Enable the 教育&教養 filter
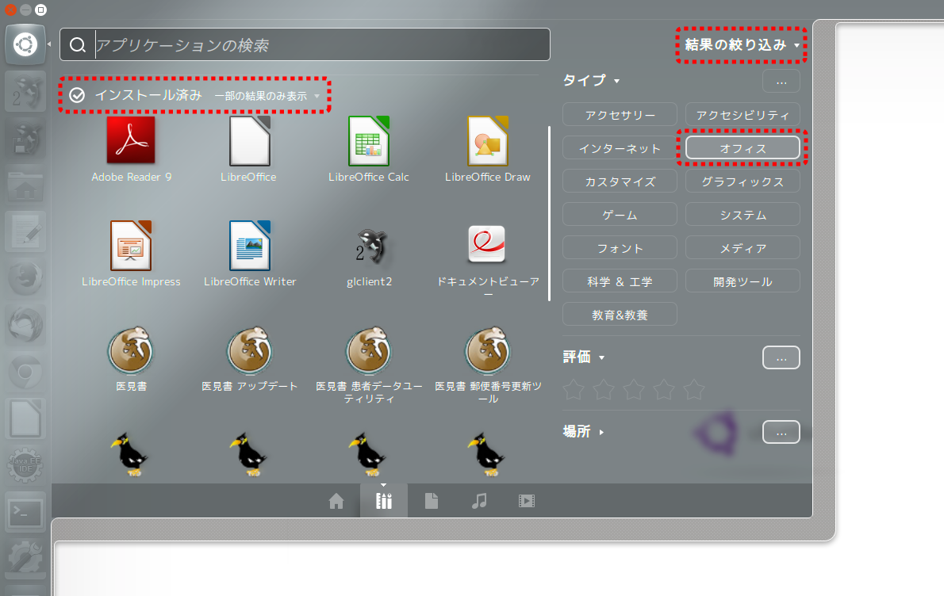Viewport: 944px width, 596px height. [620, 315]
